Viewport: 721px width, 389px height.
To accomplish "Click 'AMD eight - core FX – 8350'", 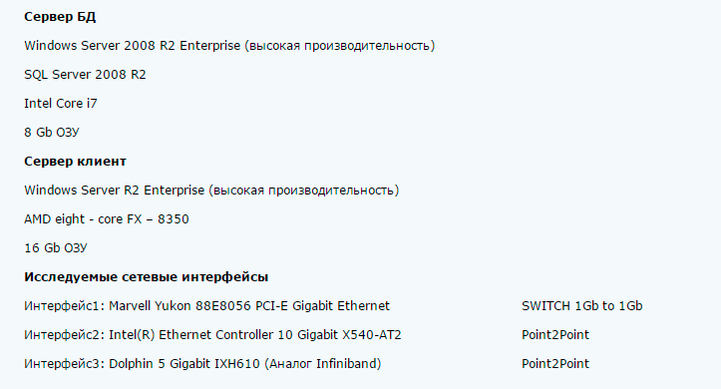I will pos(107,219).
